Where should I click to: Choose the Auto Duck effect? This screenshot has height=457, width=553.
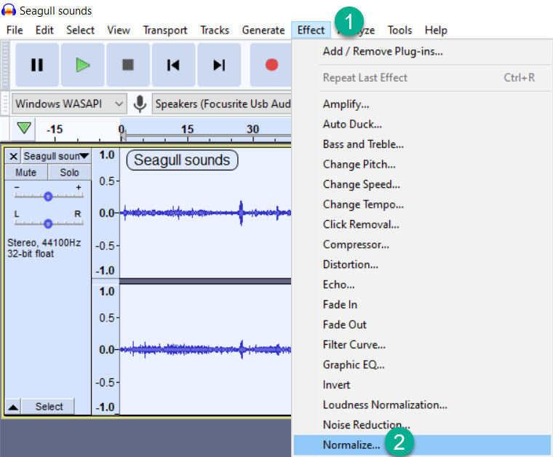point(422,125)
